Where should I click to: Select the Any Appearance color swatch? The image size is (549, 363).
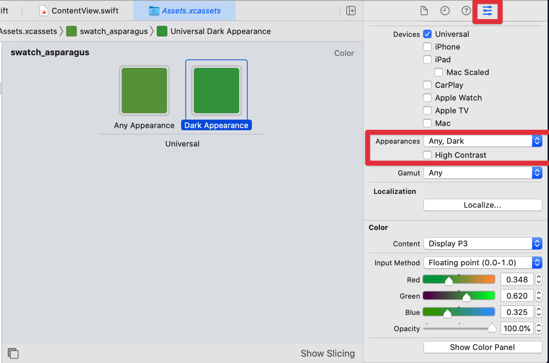click(x=144, y=90)
